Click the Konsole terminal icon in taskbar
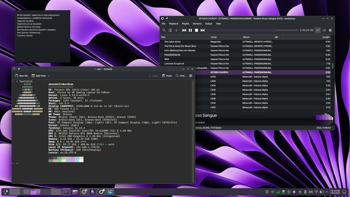Screen dimensions: 350x197 point(66,192)
